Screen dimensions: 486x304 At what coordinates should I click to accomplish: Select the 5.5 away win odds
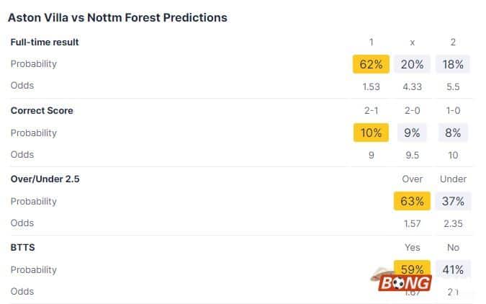(453, 86)
